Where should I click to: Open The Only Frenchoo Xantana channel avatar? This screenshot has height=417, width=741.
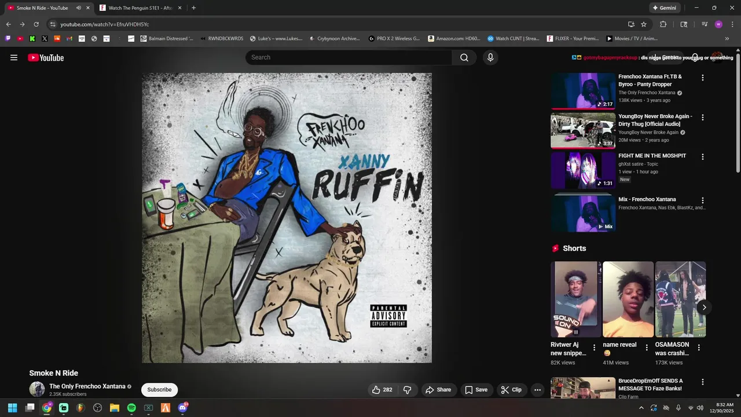click(37, 389)
